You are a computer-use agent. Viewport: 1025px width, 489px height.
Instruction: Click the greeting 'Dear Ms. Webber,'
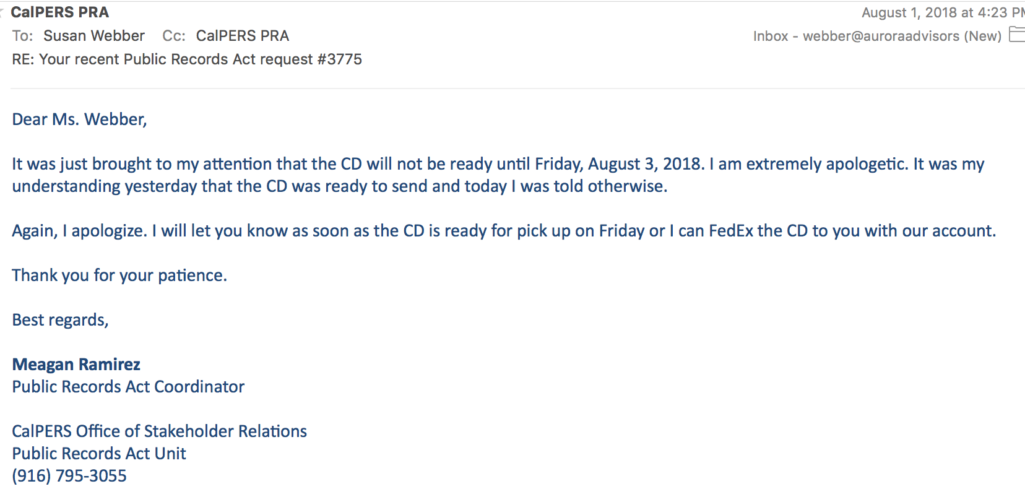80,119
